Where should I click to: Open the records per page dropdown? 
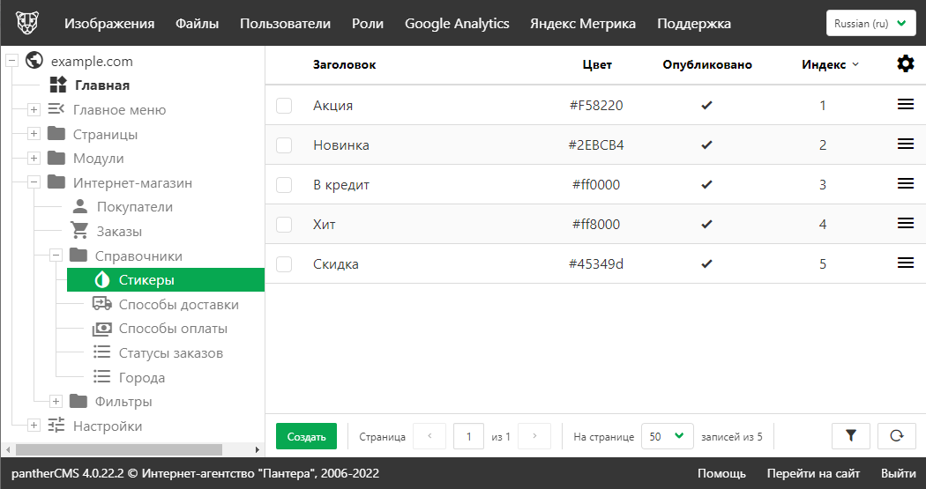point(666,436)
